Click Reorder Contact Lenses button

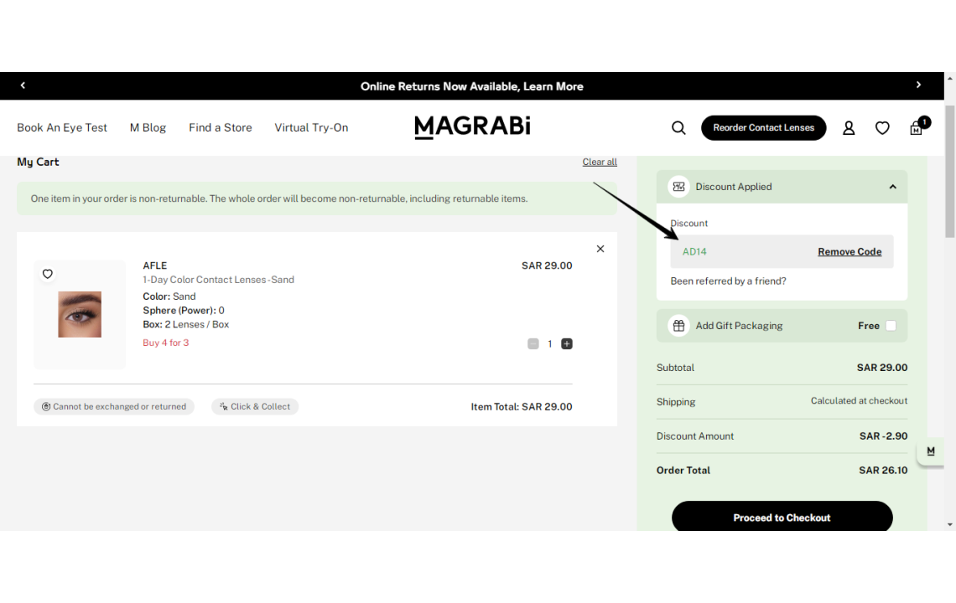(763, 128)
